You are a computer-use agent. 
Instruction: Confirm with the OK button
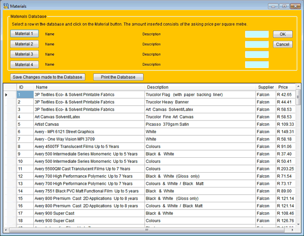pos(282,34)
